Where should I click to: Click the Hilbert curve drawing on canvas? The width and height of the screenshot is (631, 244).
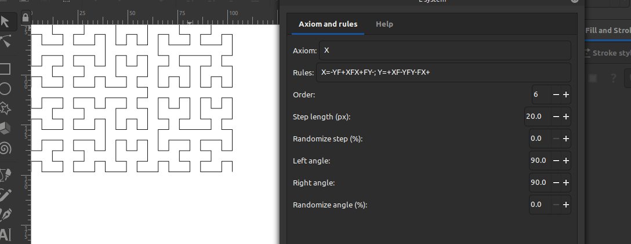[x=132, y=99]
